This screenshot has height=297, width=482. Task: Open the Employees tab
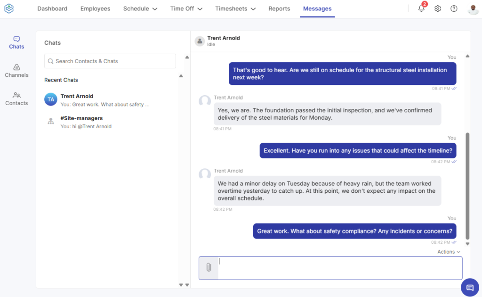(95, 8)
